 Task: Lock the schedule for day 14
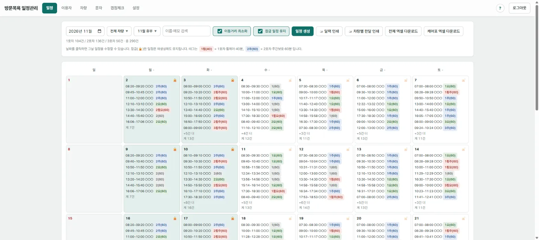point(463,149)
